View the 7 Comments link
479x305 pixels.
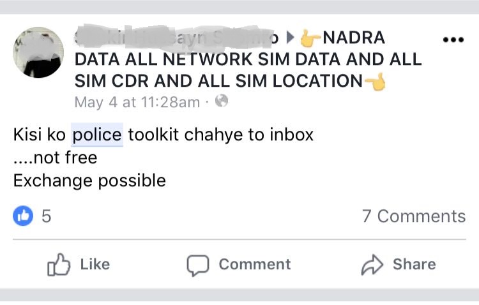tap(414, 216)
